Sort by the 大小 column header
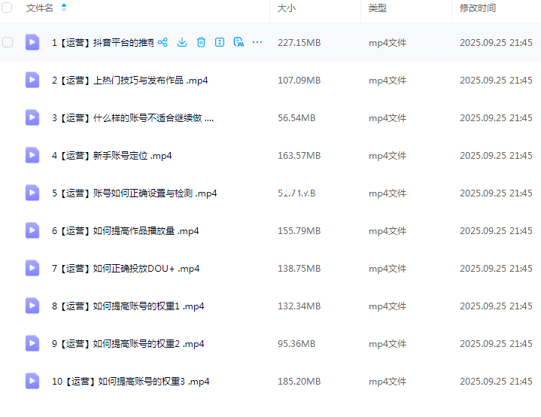 pyautogui.click(x=287, y=8)
